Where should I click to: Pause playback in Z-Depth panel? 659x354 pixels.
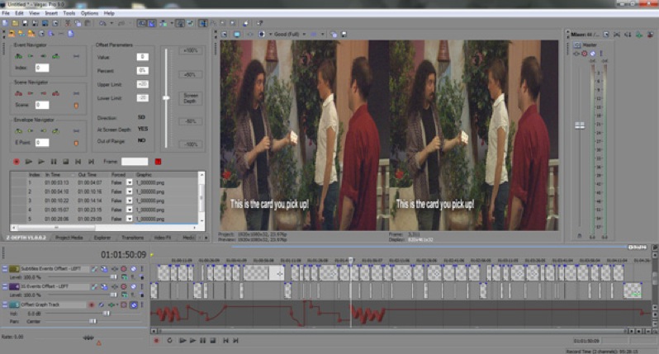(54, 162)
